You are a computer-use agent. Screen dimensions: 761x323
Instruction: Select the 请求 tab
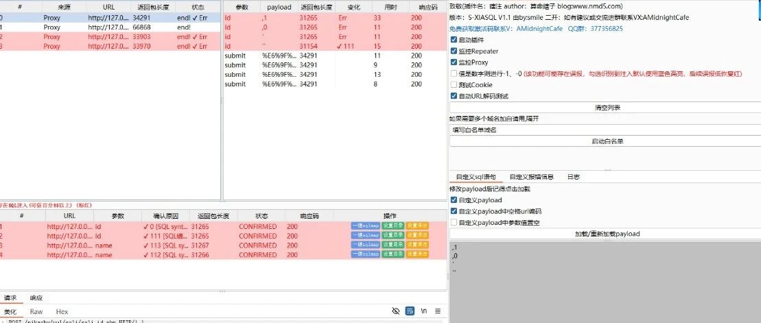click(x=10, y=298)
